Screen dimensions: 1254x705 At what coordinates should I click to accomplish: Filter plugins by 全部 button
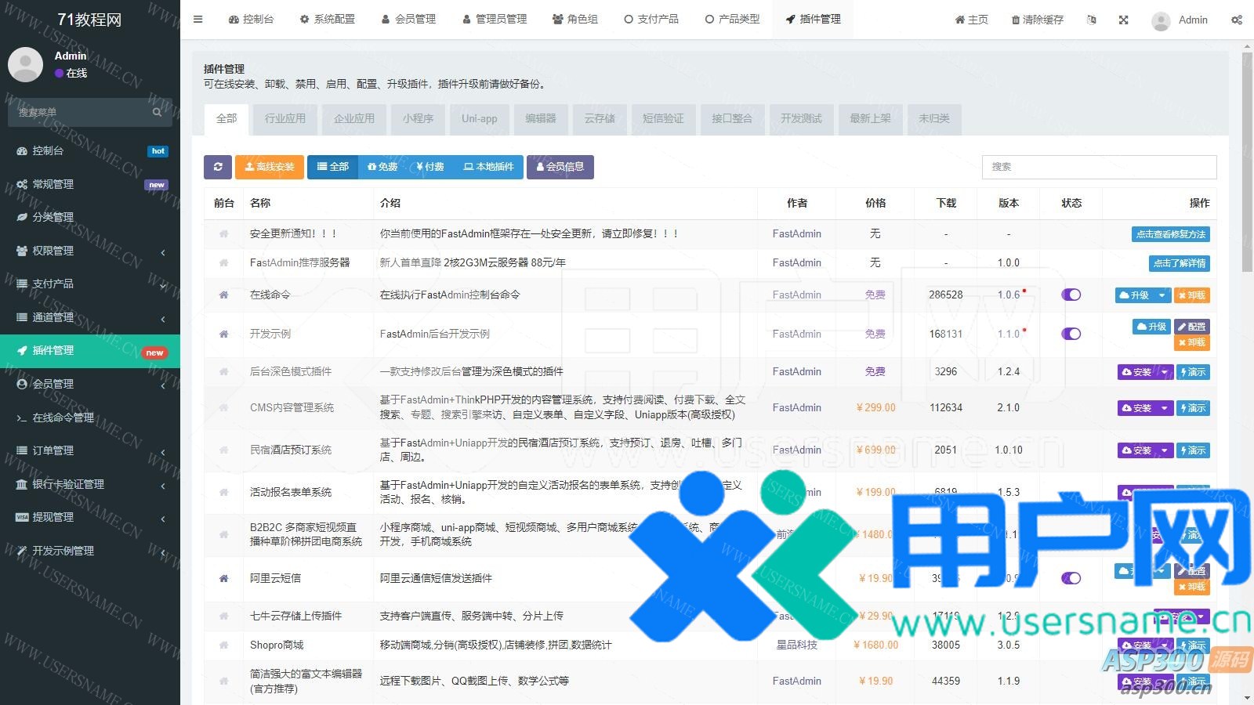(x=332, y=167)
